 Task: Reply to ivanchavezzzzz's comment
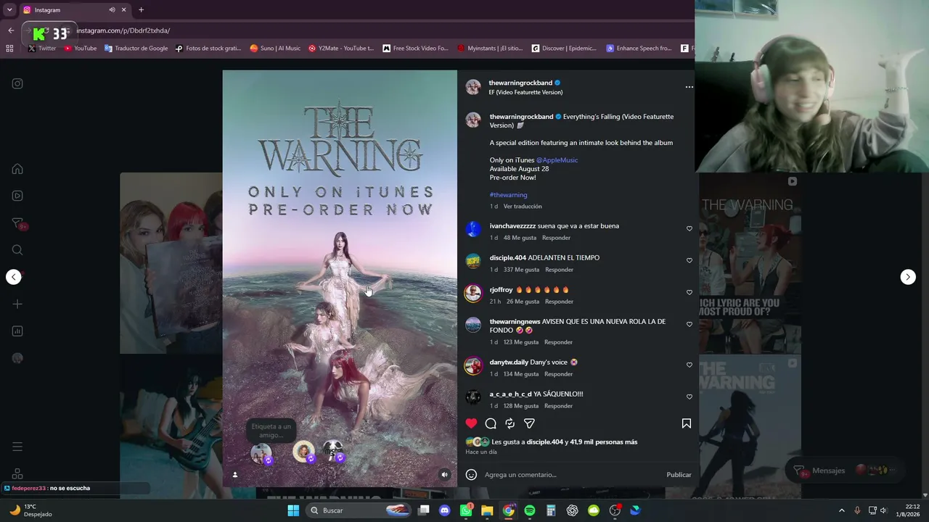click(556, 238)
